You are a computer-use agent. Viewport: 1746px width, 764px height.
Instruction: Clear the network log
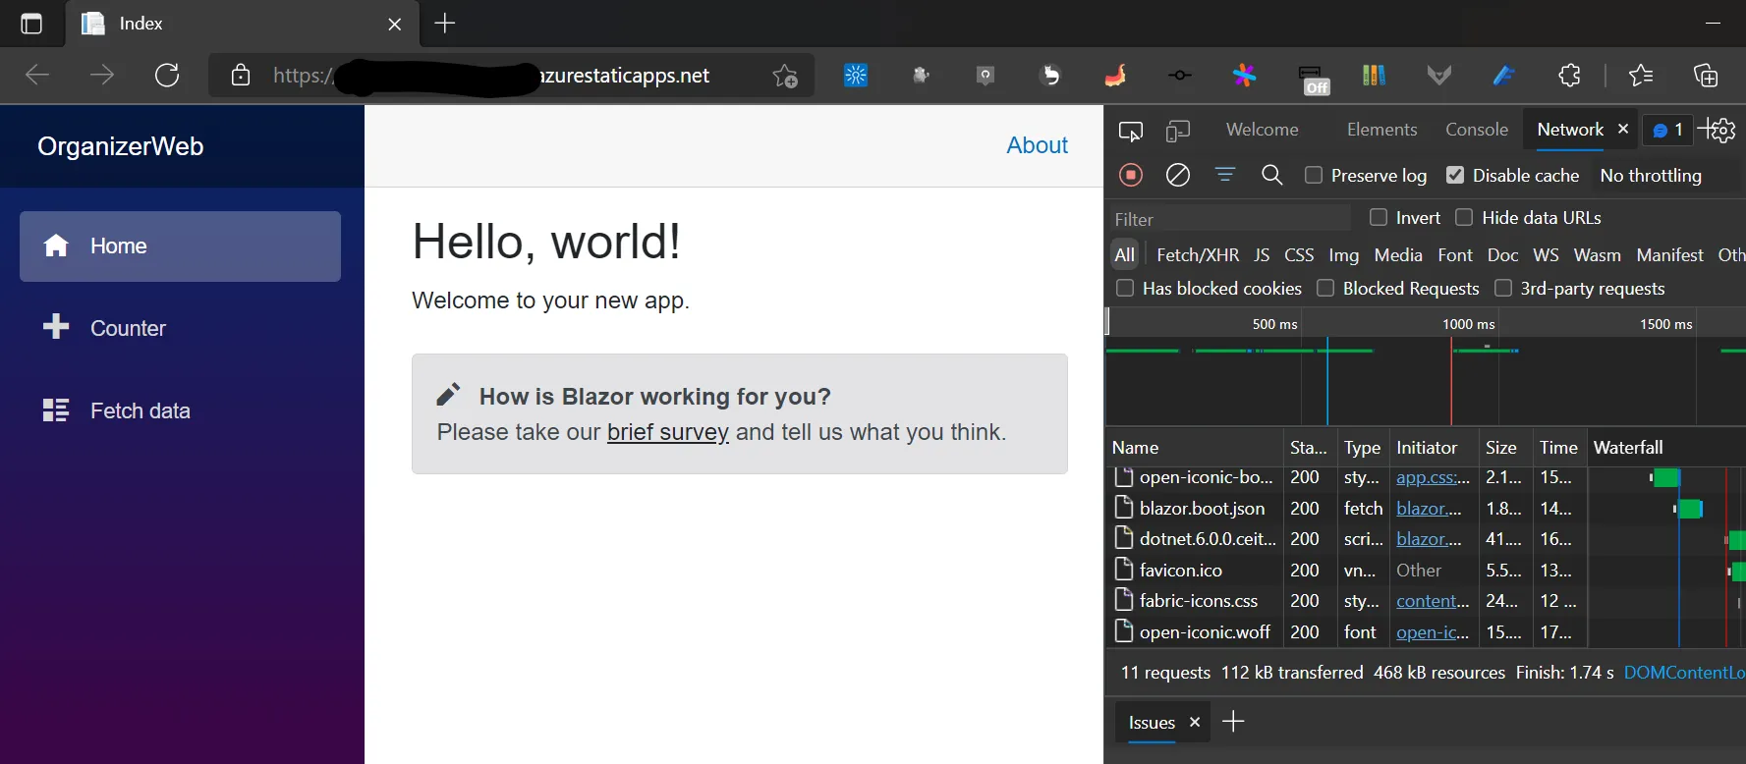(x=1178, y=175)
